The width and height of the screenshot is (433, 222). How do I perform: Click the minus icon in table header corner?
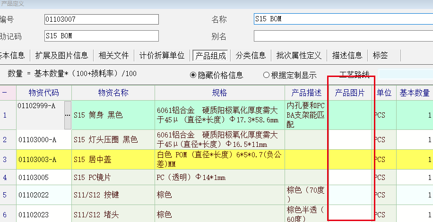click(5, 93)
